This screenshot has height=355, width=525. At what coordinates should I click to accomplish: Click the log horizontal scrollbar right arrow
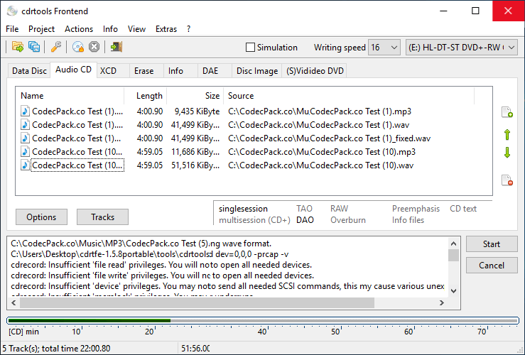coord(442,302)
